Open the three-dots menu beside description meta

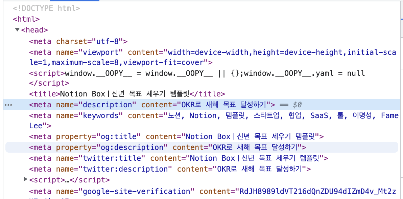8,105
